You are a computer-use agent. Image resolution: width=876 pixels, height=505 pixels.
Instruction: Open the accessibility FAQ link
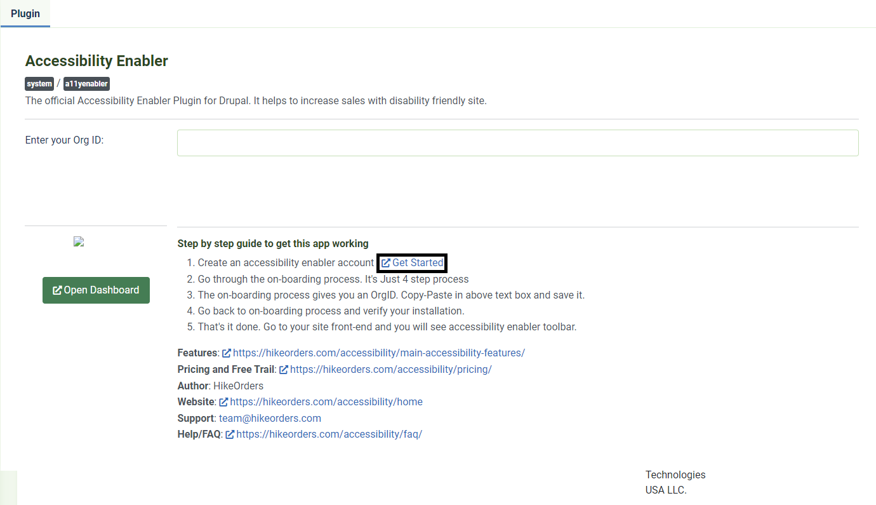tap(329, 434)
